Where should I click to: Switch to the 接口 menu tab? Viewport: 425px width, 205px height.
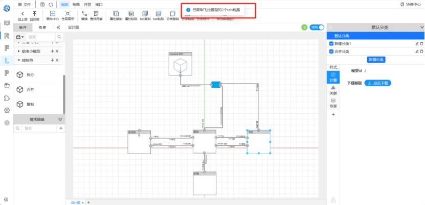point(99,5)
